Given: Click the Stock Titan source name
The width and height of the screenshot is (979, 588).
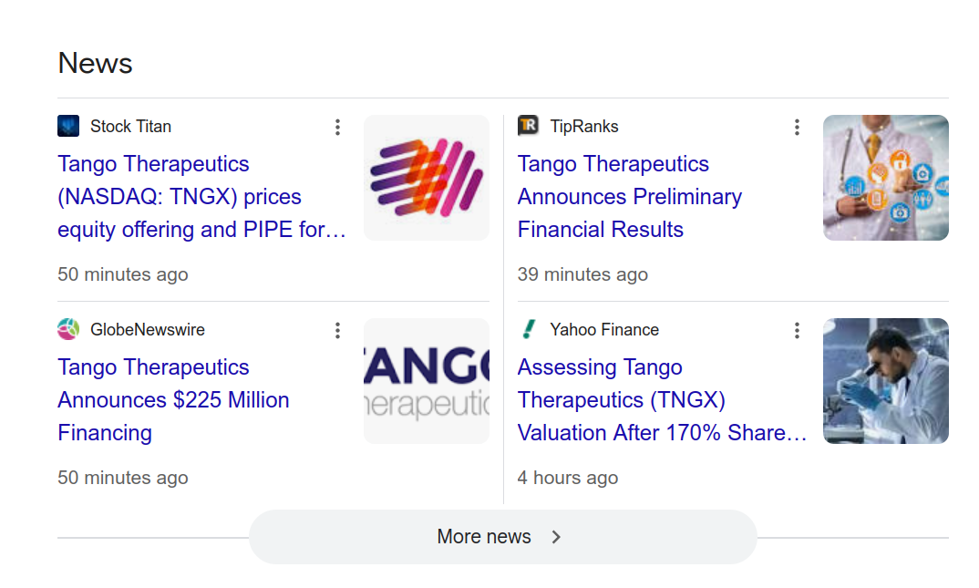Looking at the screenshot, I should click(130, 126).
